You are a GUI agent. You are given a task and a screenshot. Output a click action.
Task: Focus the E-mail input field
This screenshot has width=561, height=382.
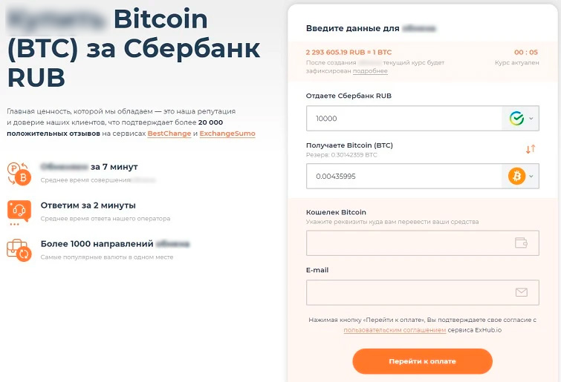[x=409, y=292]
